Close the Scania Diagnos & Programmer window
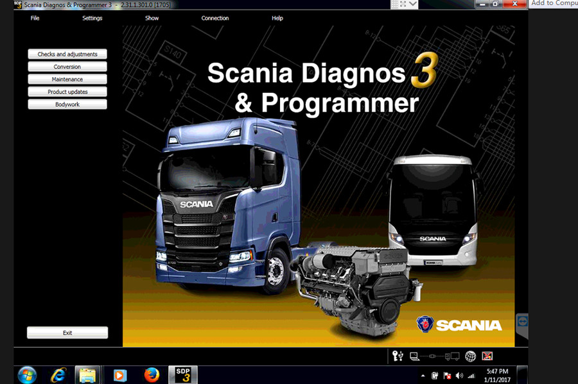Screen dimensions: 578x384 click(x=515, y=4)
